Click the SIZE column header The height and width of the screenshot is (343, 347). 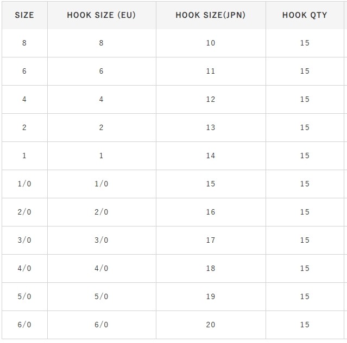coord(24,15)
